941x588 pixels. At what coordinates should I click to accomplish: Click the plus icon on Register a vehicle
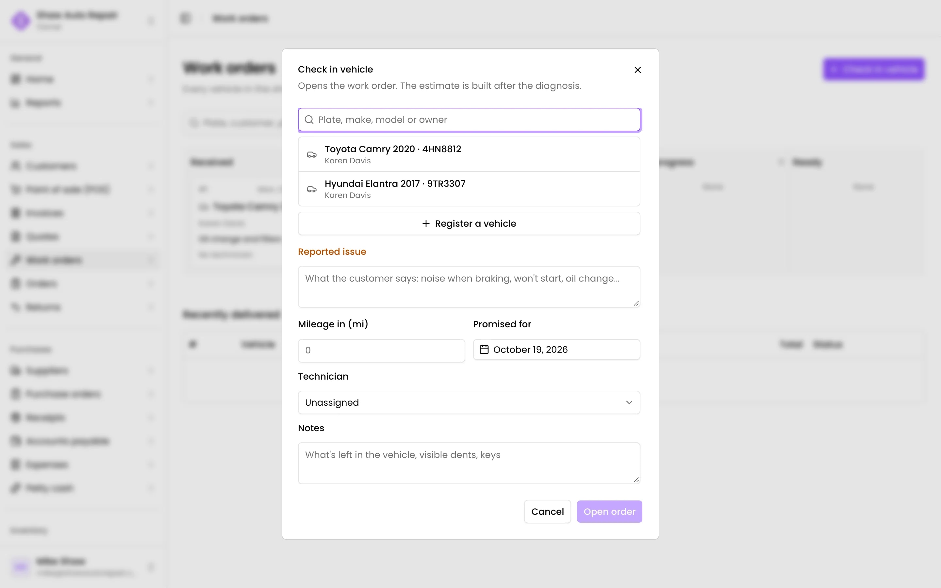[x=426, y=223]
